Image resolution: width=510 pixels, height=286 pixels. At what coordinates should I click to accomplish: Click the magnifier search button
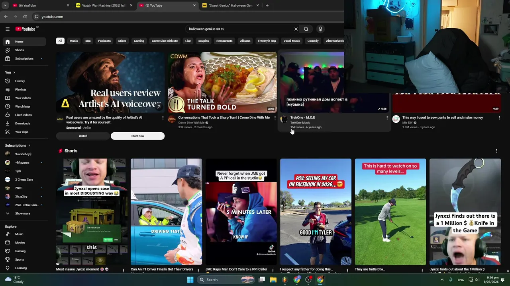tap(306, 29)
